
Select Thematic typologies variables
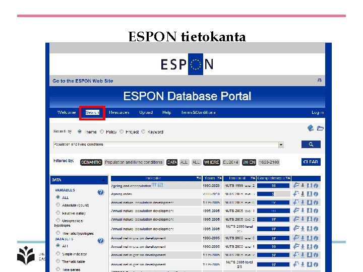[x=58, y=233]
